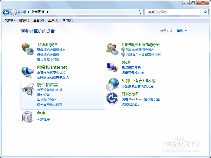Open the 帮助(H) menu
Image resolution: width=211 pixels, height=158 pixels.
[68, 20]
